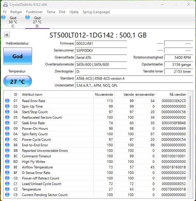Viewport: 196px width, 201px height.
Task: Click status orb for Reallocated Sectors Count
Action: coord(7,117)
